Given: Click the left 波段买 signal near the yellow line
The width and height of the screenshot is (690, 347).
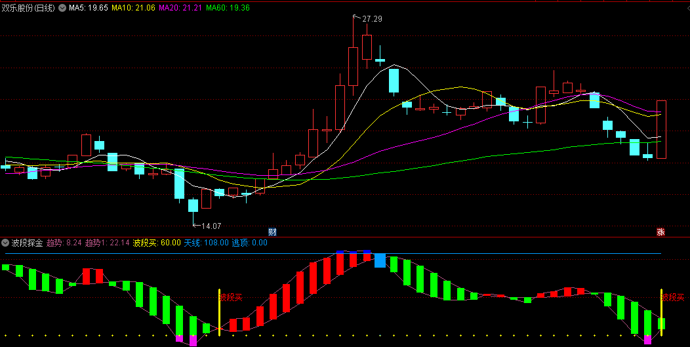Looking at the screenshot, I should pyautogui.click(x=231, y=297).
